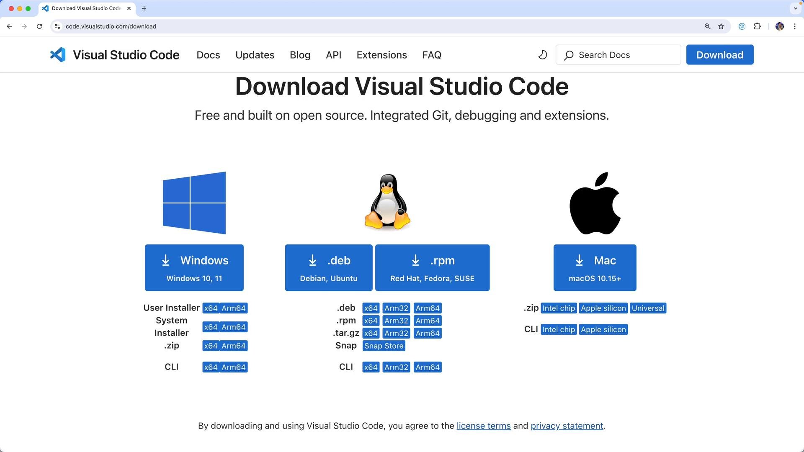Viewport: 804px width, 452px height.
Task: Select Linux .deb x64 link
Action: click(371, 308)
